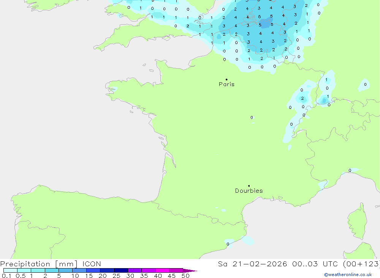The height and width of the screenshot is (278, 380).
Task: Click the legend label '40'
Action: click(158, 276)
